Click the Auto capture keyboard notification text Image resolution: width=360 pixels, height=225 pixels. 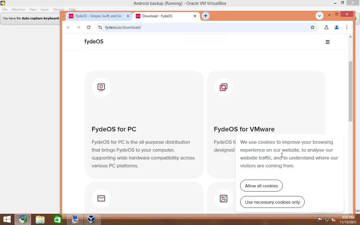[31, 18]
